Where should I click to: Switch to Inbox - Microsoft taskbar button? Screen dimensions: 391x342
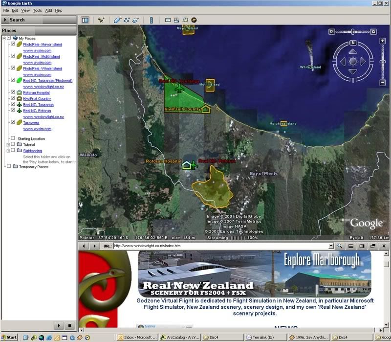click(137, 338)
